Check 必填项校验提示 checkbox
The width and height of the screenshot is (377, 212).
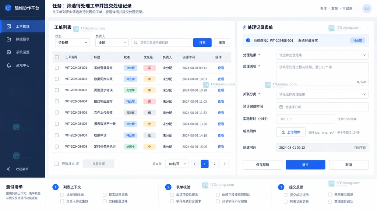pyautogui.click(x=172, y=195)
